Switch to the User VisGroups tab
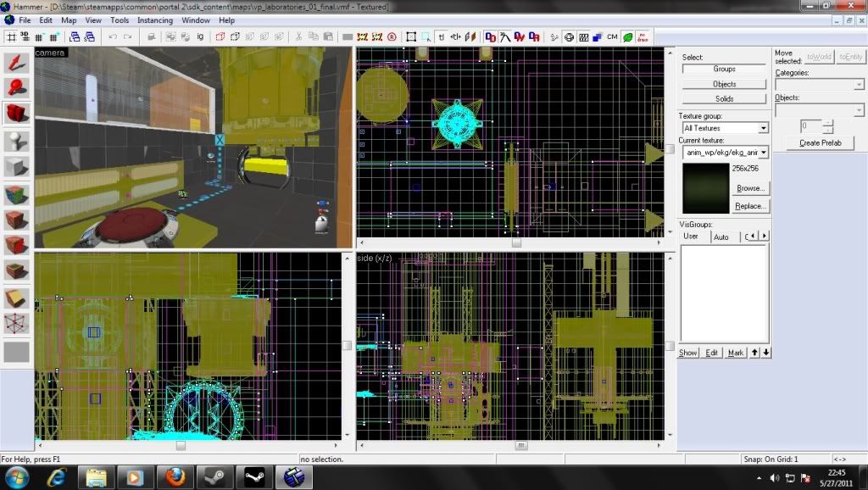This screenshot has width=868, height=490. (691, 236)
